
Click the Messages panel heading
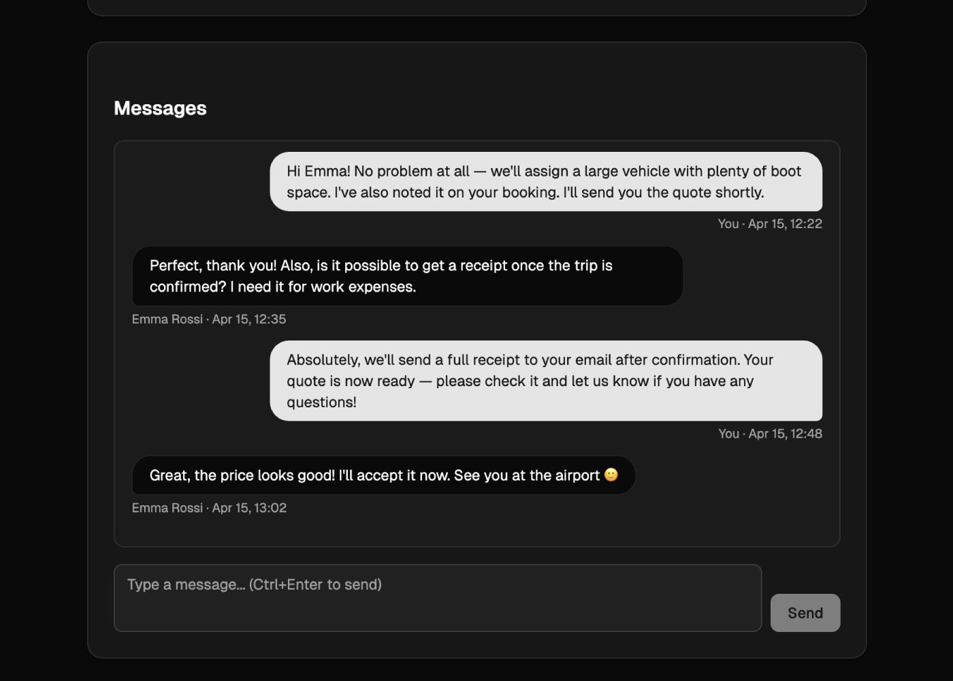tap(160, 108)
